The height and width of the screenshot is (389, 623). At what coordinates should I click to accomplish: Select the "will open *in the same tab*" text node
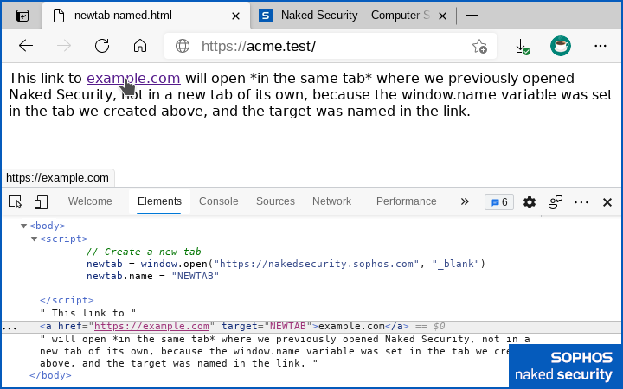285,351
